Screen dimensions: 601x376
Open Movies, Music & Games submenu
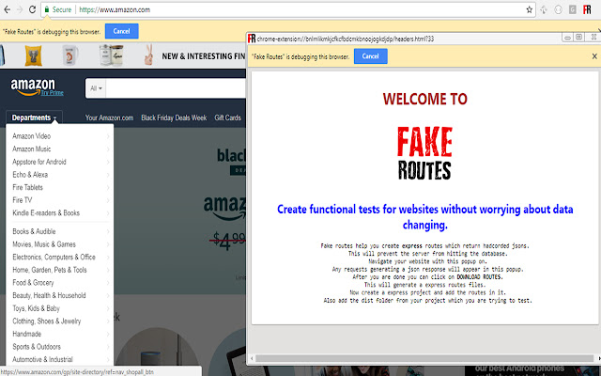[x=60, y=244]
